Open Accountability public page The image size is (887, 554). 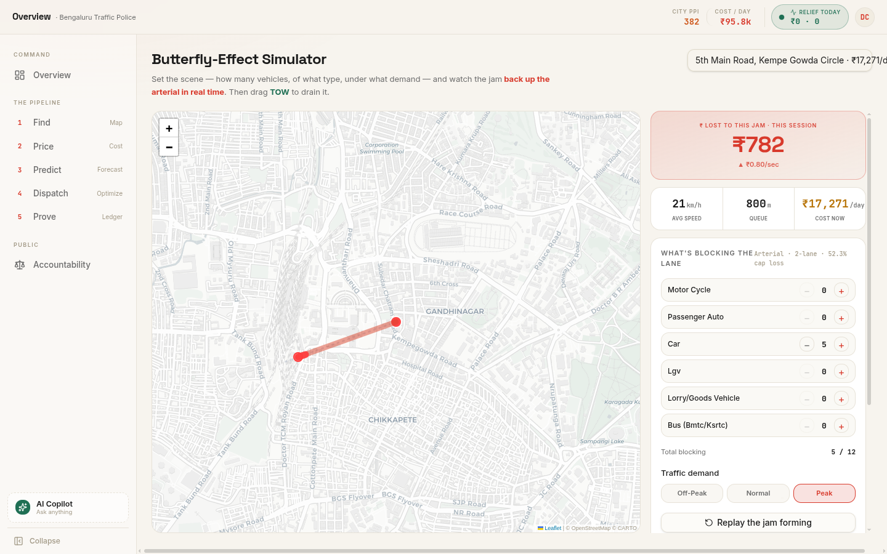click(x=68, y=265)
